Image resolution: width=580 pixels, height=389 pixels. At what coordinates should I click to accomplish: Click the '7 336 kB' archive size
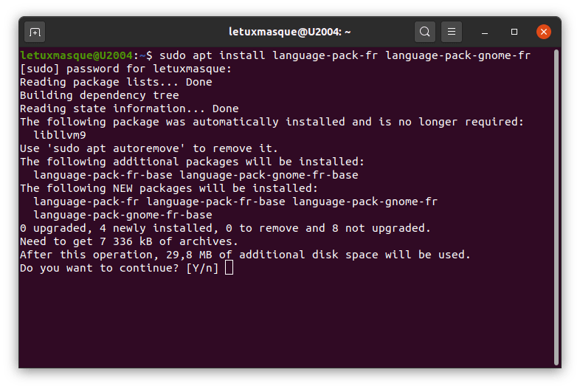125,241
